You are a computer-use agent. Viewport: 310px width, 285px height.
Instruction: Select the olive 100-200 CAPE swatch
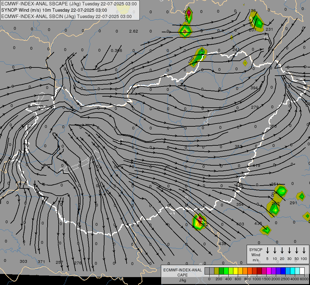pyautogui.click(x=217, y=271)
